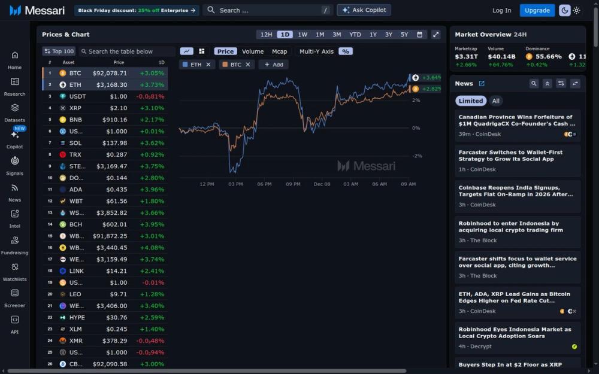This screenshot has height=374, width=599.
Task: Open Ask Copilot
Action: 364,10
